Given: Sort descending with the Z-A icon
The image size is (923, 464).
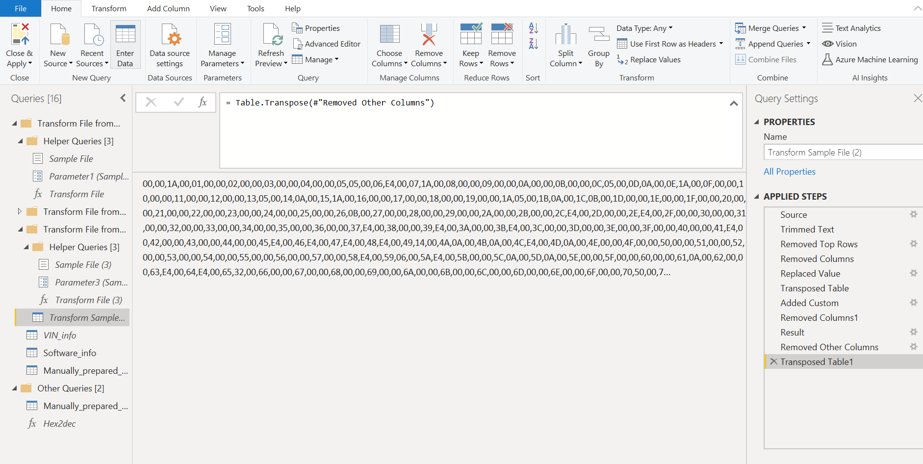Looking at the screenshot, I should click(x=534, y=44).
